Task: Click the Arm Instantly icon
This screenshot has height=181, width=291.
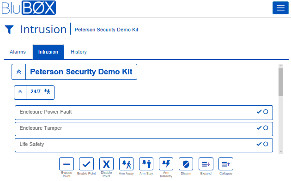Action: click(166, 164)
